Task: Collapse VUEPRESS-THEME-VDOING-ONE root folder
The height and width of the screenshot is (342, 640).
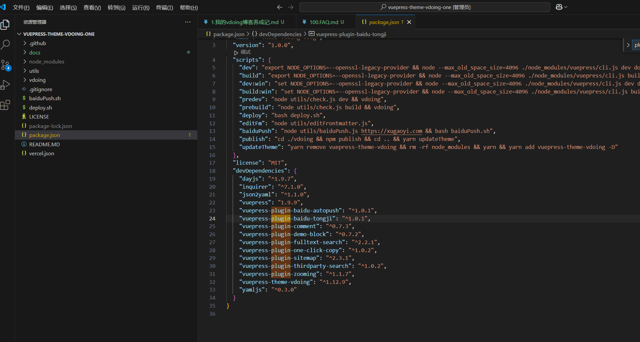Action: tap(106, 34)
